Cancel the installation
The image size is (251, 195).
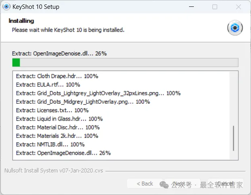tap(226, 184)
